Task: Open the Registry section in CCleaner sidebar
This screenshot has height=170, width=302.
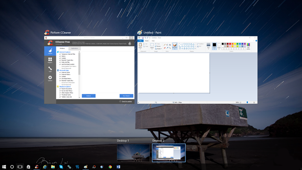Action: [x=50, y=60]
